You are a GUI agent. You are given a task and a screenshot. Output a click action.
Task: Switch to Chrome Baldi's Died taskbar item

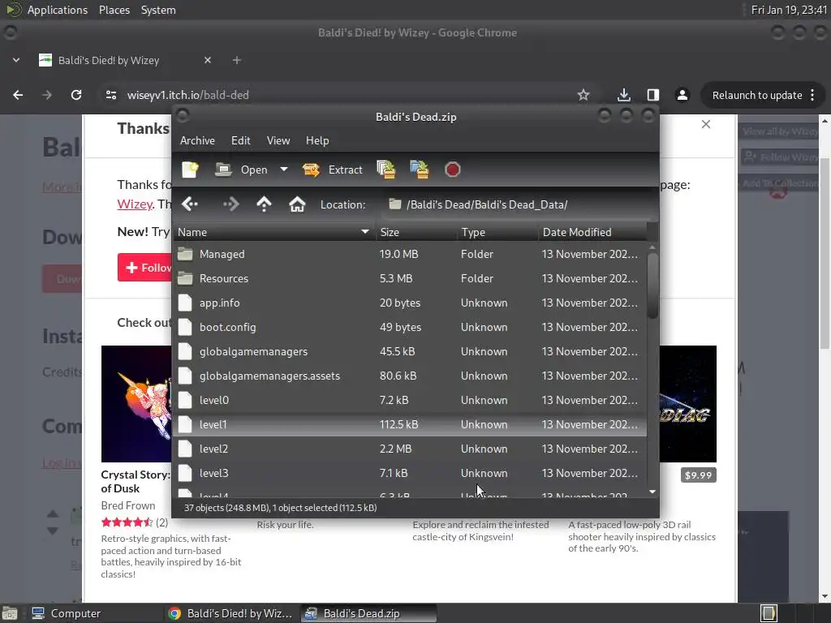[230, 613]
